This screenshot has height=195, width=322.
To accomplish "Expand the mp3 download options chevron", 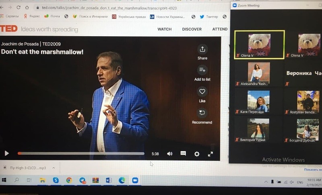I will (54, 168).
